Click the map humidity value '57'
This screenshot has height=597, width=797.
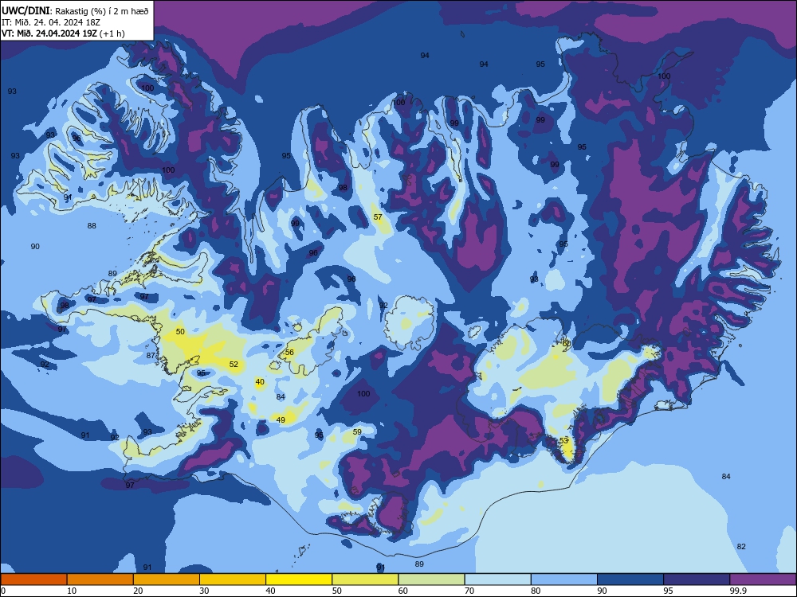(x=378, y=217)
